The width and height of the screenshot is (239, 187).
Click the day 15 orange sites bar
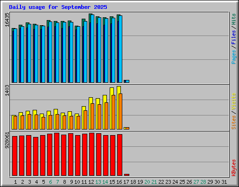coord(113,112)
